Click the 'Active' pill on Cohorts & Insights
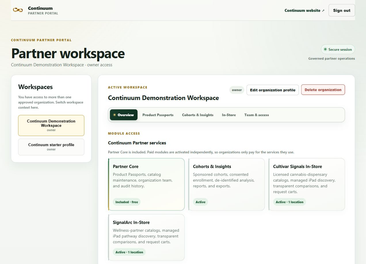The width and height of the screenshot is (366, 264). pos(201,202)
